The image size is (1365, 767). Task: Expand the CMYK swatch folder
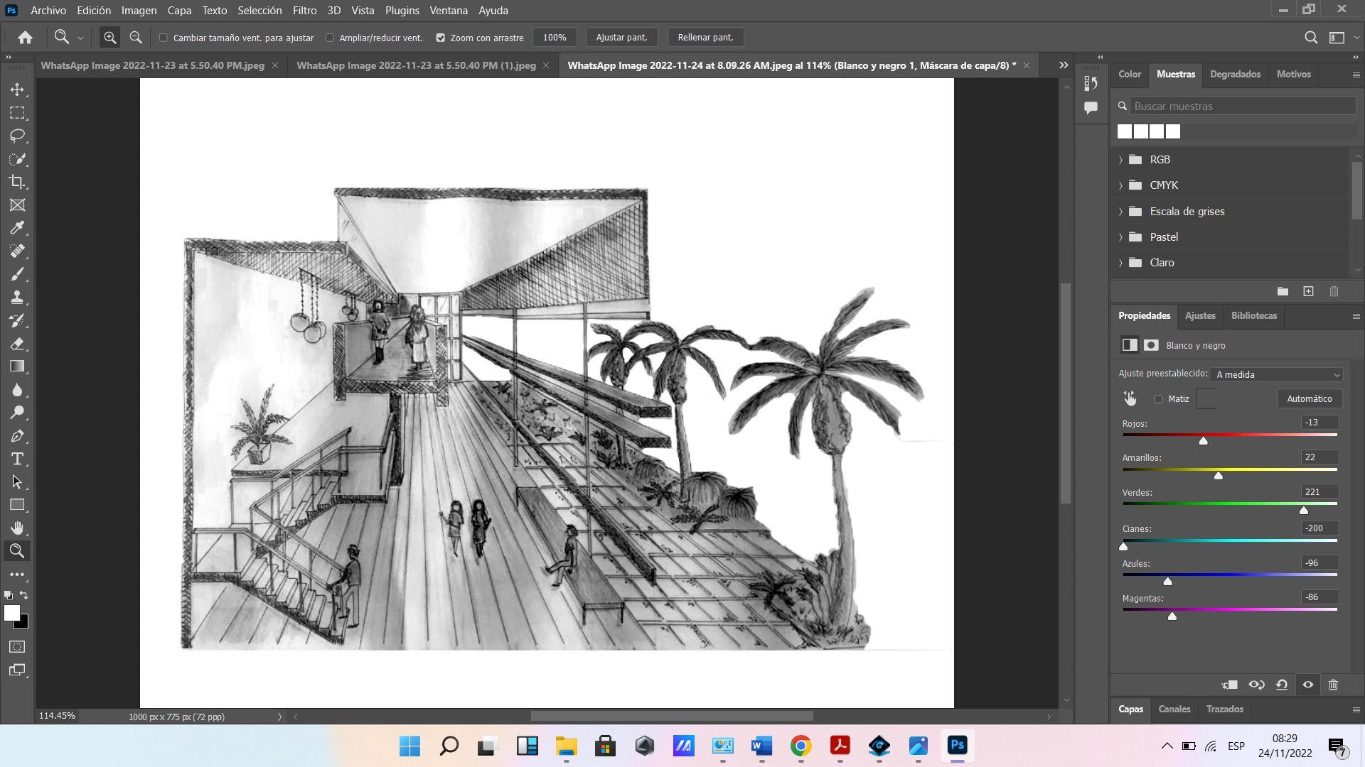click(x=1121, y=185)
